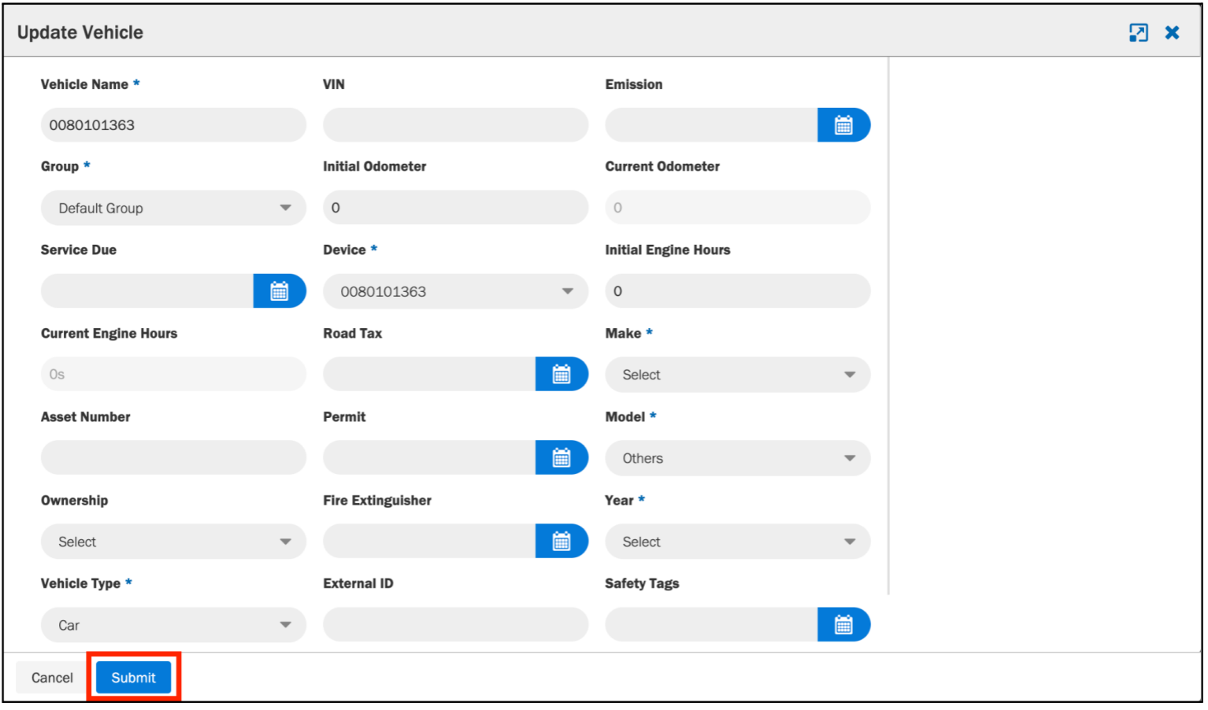Click the Submit button

tap(134, 678)
